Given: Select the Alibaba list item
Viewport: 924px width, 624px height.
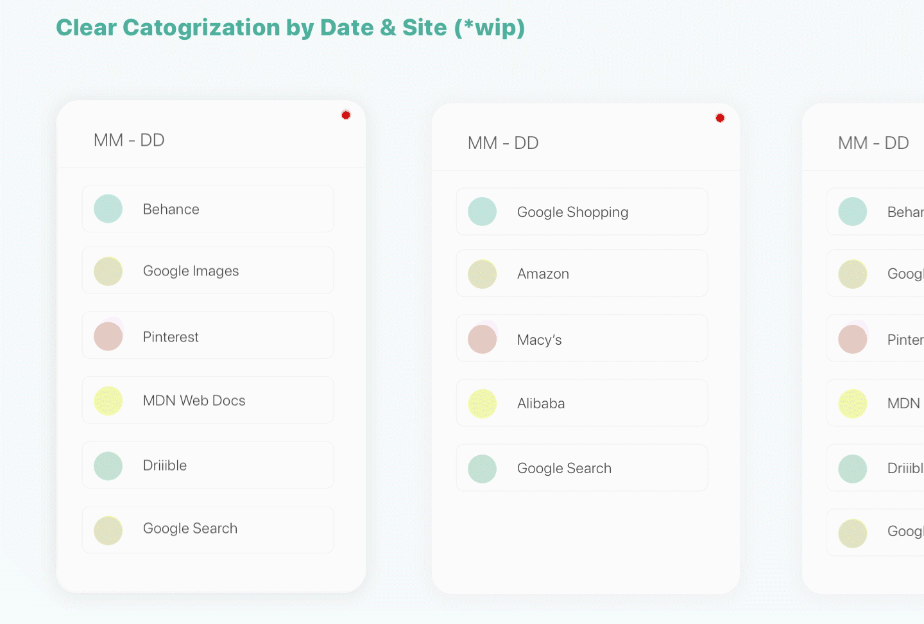Looking at the screenshot, I should 581,403.
